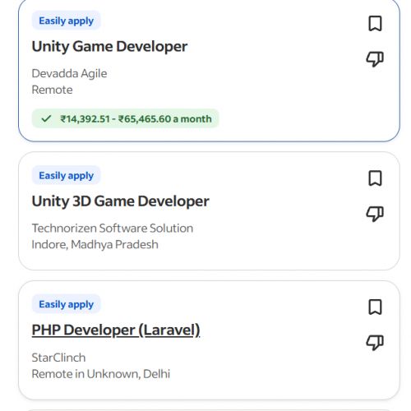Click the location Indore, Madhya Pradesh
411x411 pixels.
coord(95,245)
